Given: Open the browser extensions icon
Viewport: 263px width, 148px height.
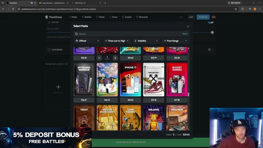Looking at the screenshot, I should 243,9.
